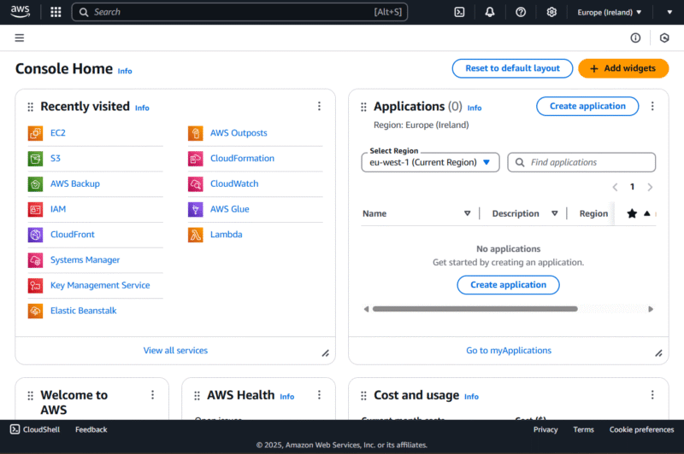Click the CloudFront icon

[x=35, y=235]
